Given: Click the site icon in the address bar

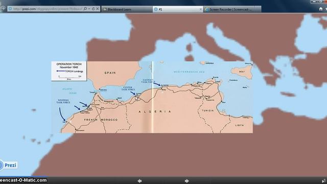Looking at the screenshot, I should click(10, 9).
